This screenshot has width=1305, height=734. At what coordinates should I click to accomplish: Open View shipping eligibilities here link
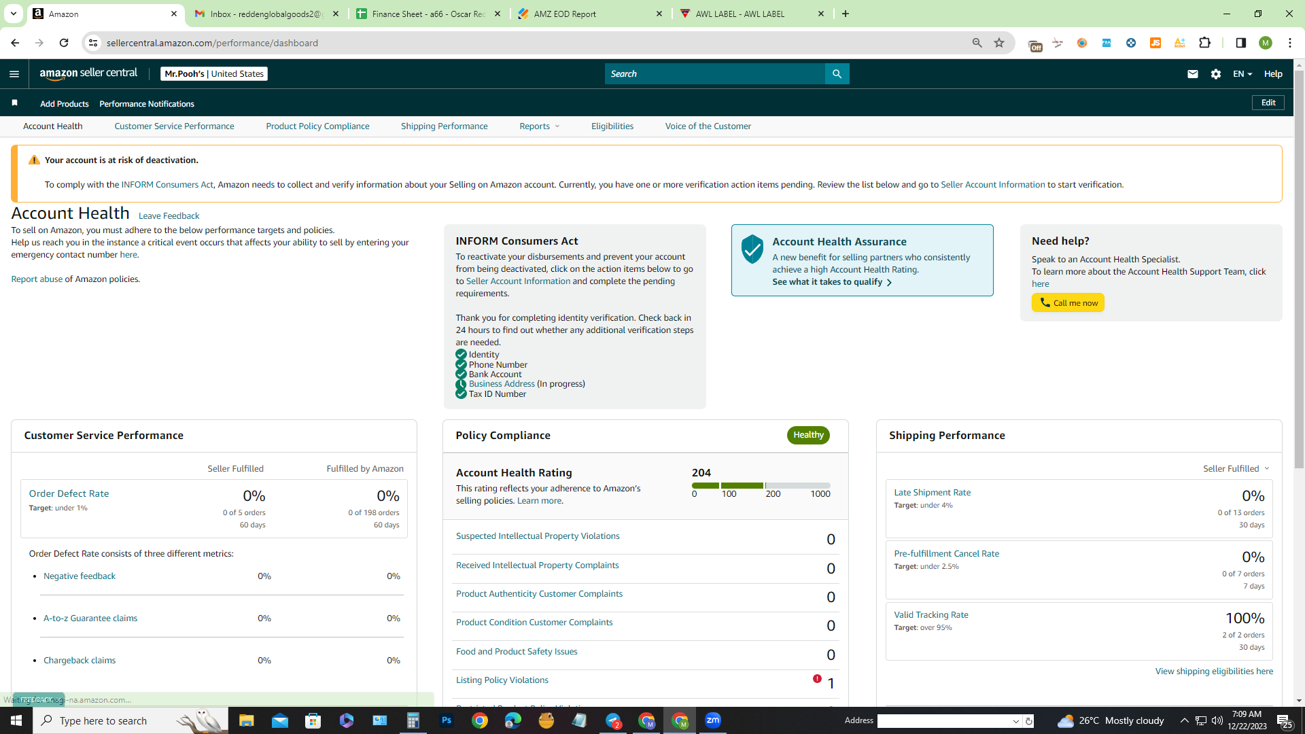(1214, 671)
